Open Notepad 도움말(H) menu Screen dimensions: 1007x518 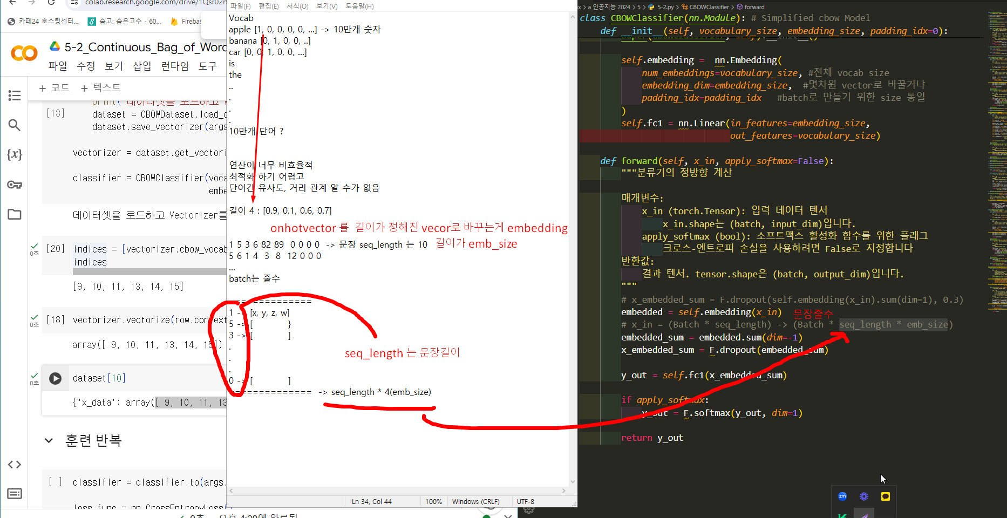[359, 6]
